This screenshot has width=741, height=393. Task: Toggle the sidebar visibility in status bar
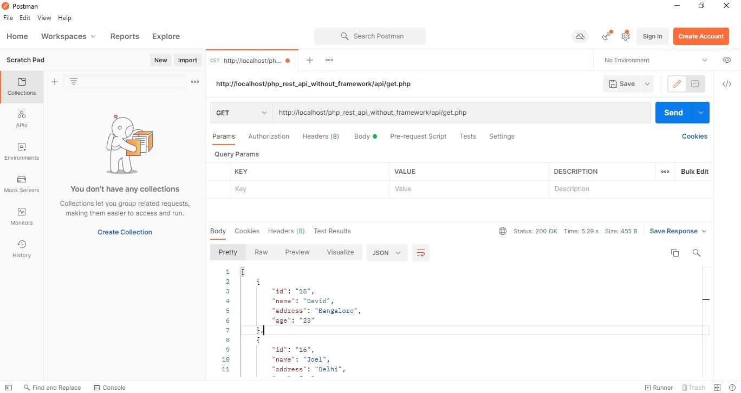click(x=9, y=388)
